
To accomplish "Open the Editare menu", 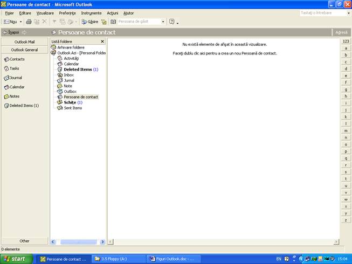I will (x=25, y=13).
